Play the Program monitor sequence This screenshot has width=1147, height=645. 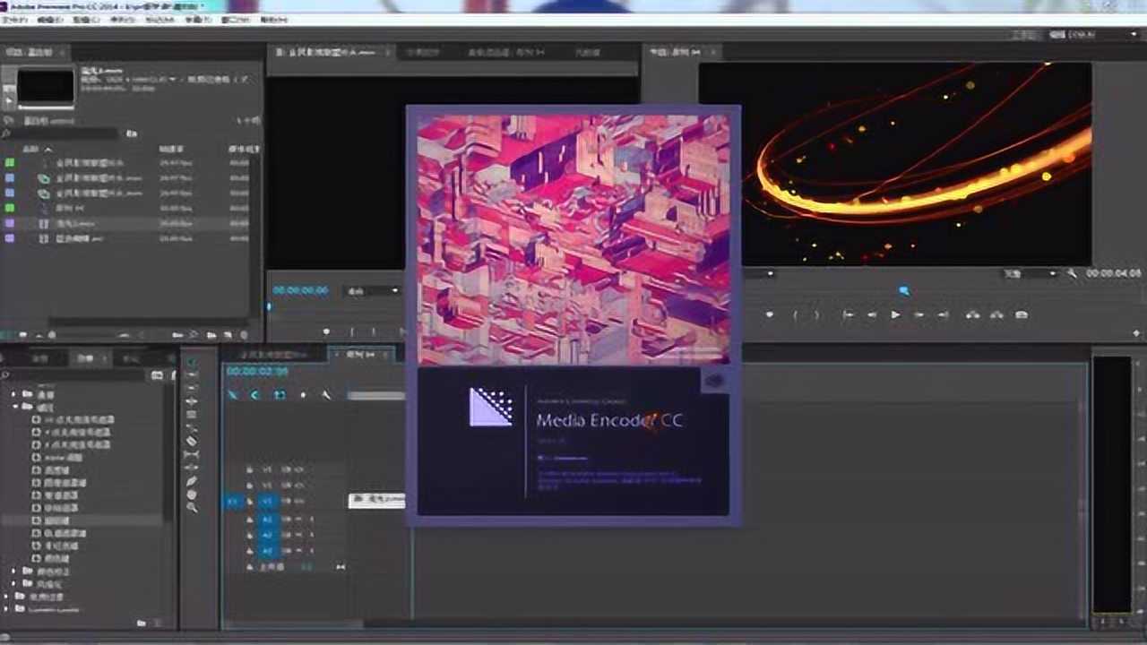[895, 314]
